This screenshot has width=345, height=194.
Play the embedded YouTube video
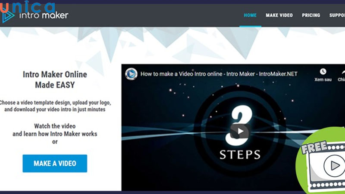pyautogui.click(x=240, y=131)
